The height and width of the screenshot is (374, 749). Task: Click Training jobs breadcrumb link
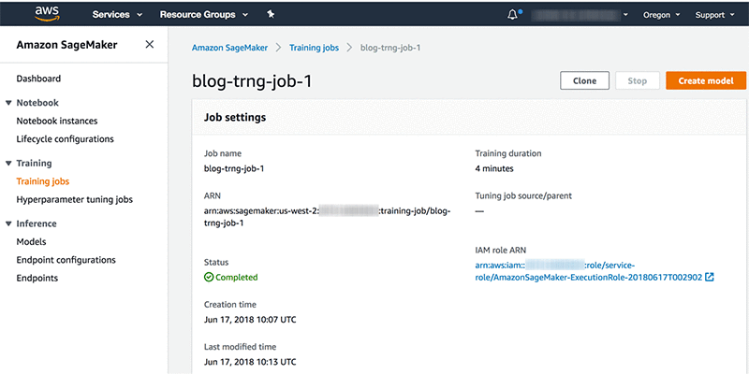[x=314, y=48]
